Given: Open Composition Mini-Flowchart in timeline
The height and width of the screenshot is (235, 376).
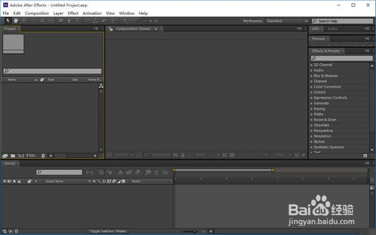Looking at the screenshot, I should [x=90, y=172].
